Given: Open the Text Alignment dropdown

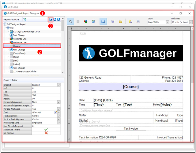Looking at the screenshot, I should pyautogui.click(x=58, y=116).
